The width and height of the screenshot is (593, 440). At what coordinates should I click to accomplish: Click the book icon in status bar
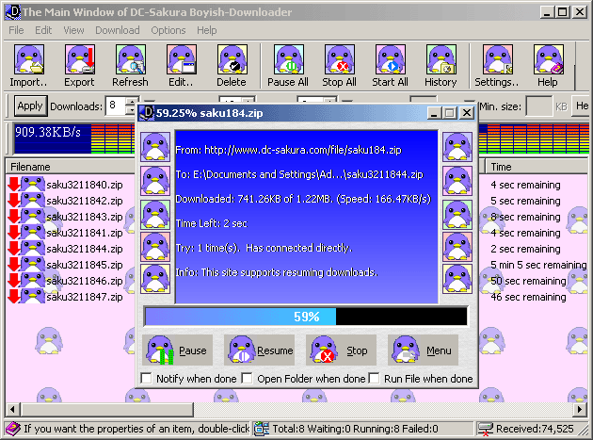pos(13,429)
